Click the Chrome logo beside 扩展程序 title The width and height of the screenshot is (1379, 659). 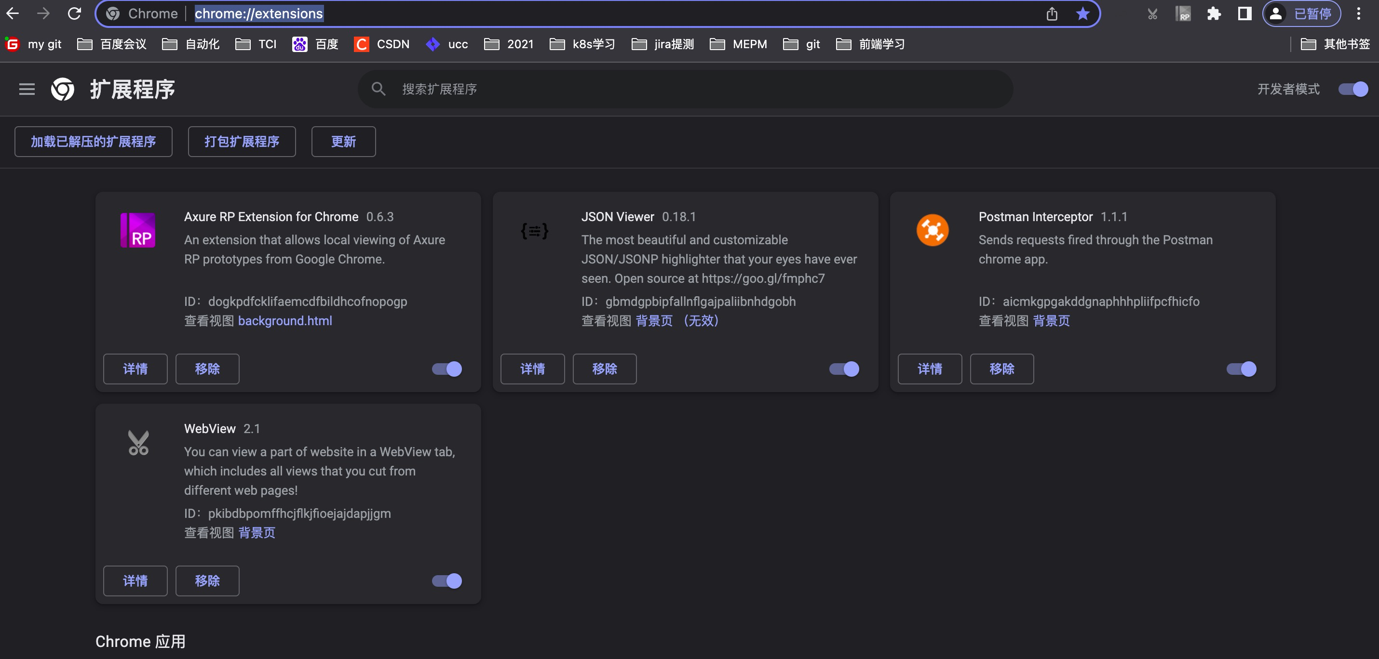point(63,89)
